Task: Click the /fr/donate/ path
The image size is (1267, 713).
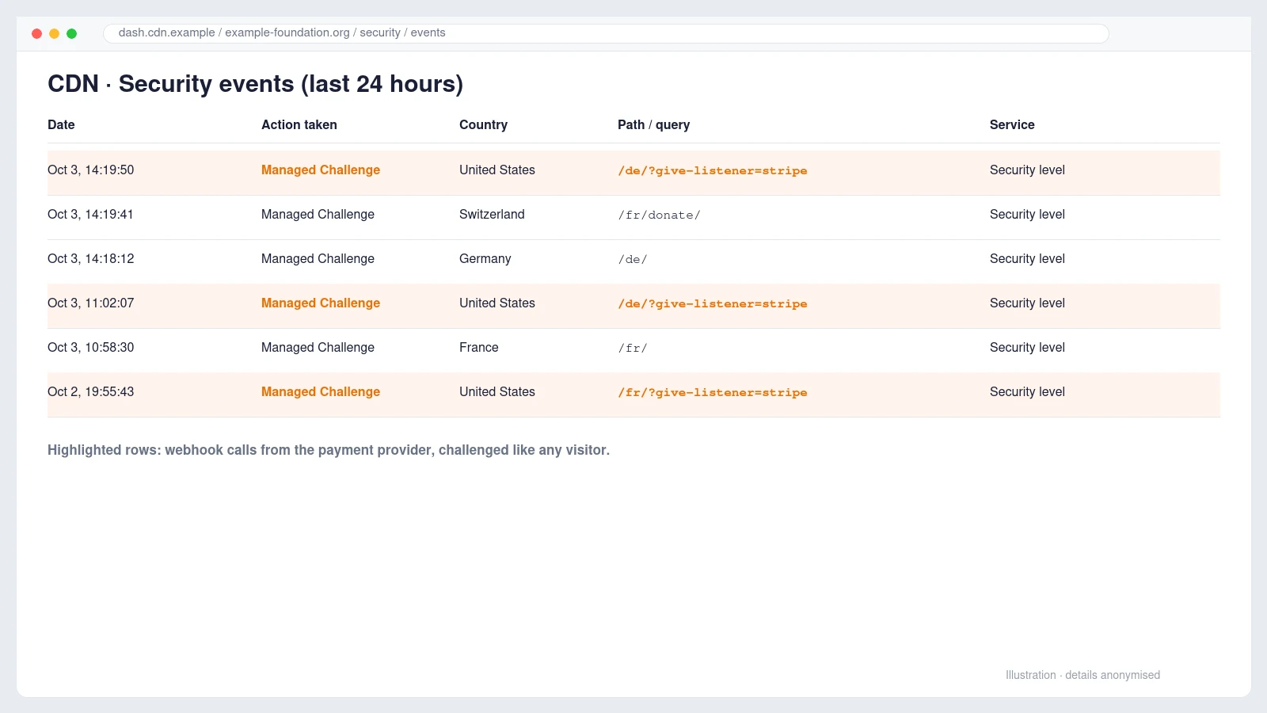Action: click(x=660, y=215)
